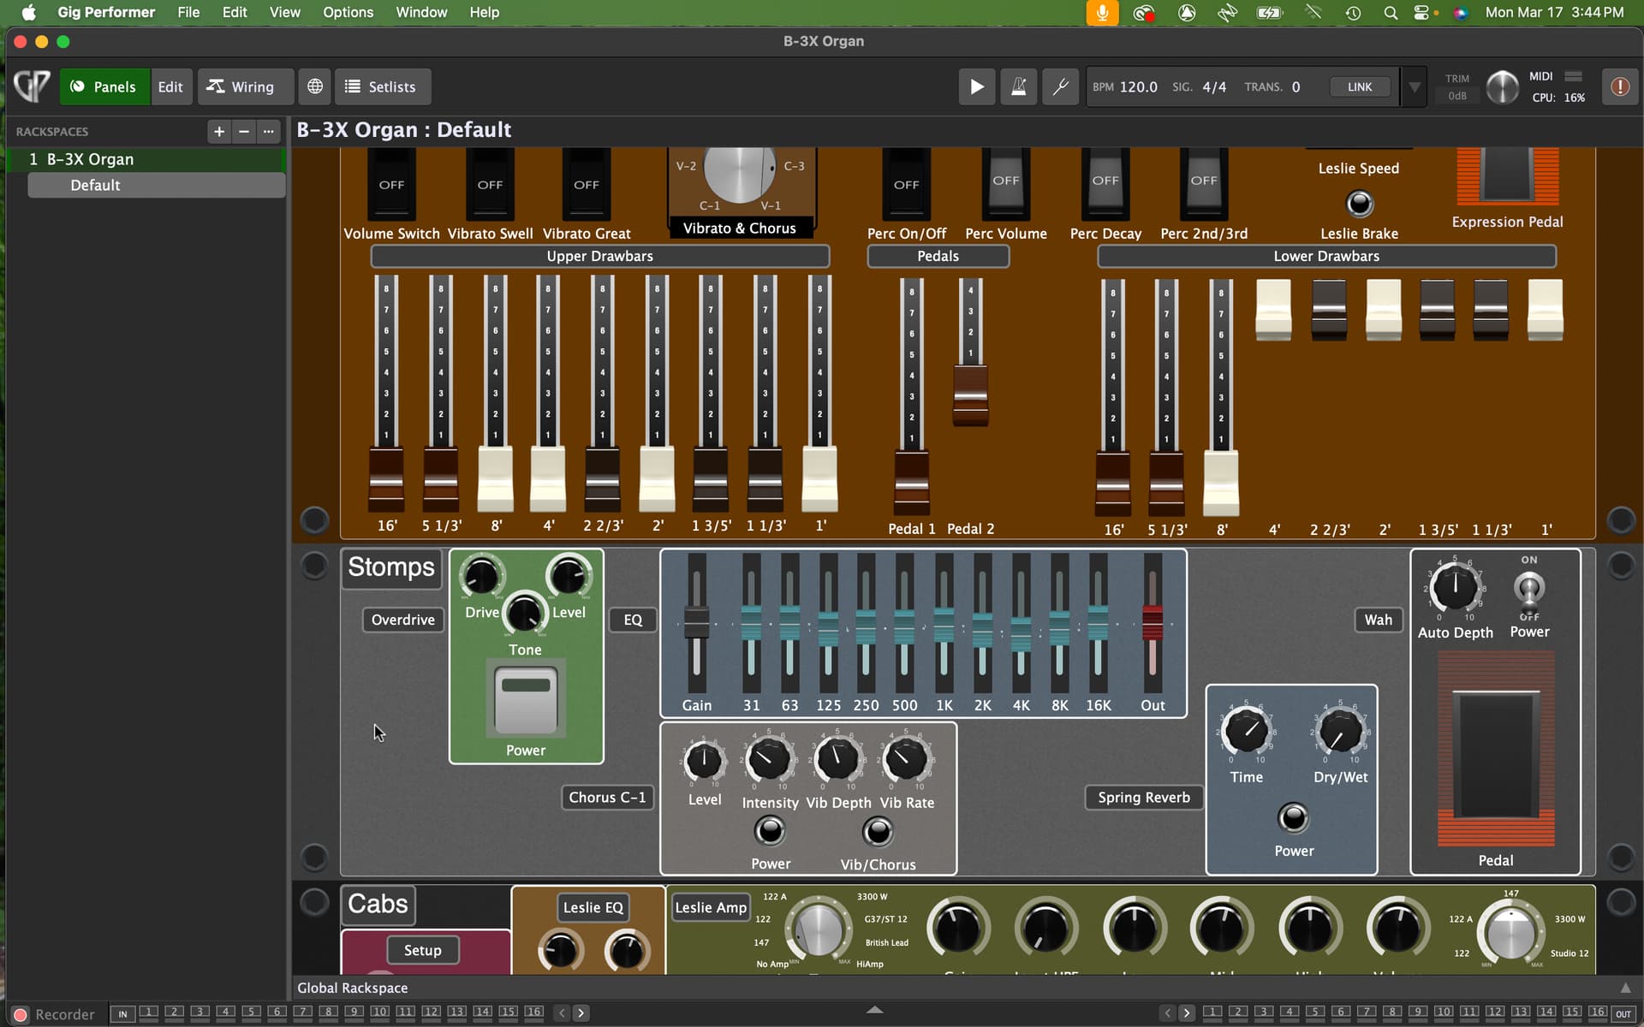Remove rackspace with the minus icon
Image resolution: width=1644 pixels, height=1027 pixels.
point(244,131)
